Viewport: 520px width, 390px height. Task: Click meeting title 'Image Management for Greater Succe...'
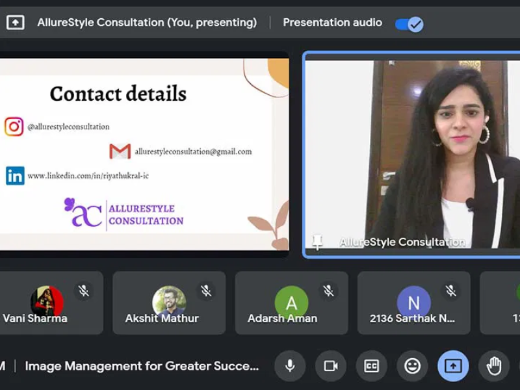pyautogui.click(x=142, y=366)
